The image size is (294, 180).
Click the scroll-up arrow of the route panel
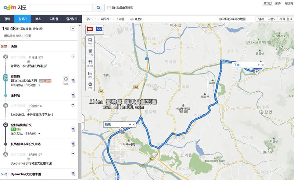coord(80,25)
